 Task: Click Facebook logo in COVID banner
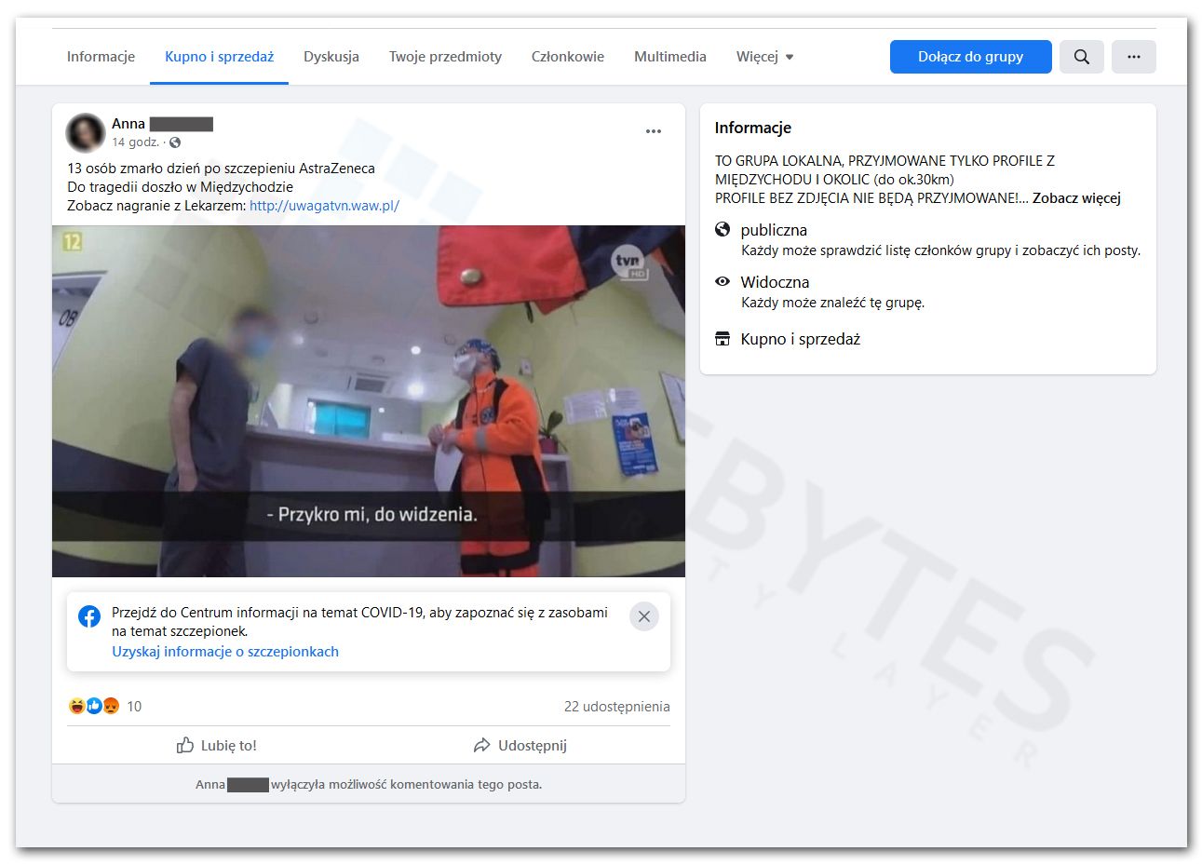[x=89, y=616]
